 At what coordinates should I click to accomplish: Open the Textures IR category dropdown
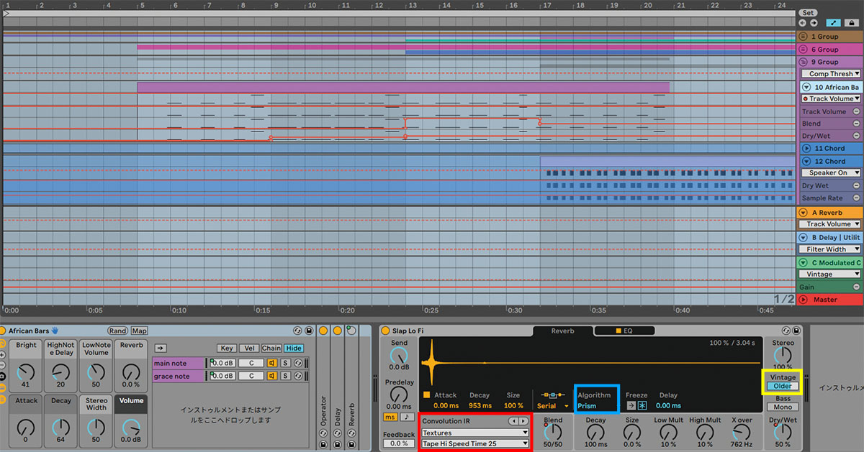474,433
